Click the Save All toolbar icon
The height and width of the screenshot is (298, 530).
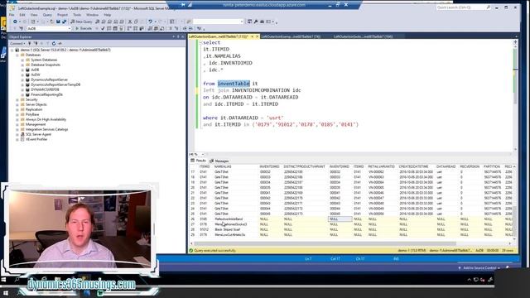point(65,22)
